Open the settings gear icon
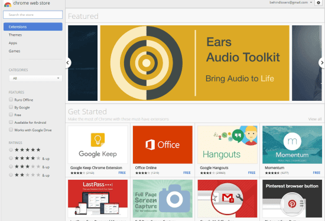This screenshot has width=325, height=221. pyautogui.click(x=318, y=3)
